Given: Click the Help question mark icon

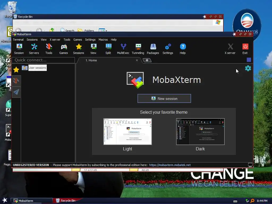Looking at the screenshot, I should tap(183, 49).
